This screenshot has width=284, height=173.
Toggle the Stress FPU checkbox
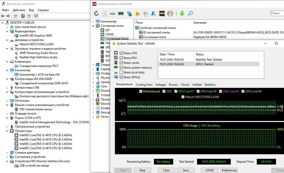pyautogui.click(x=121, y=58)
